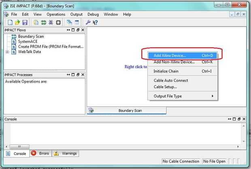Click the console scroll down arrow
This screenshot has height=169, width=251.
click(244, 142)
